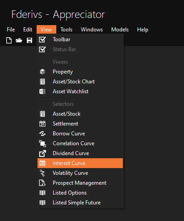Select Toolbar menu entry
This screenshot has width=184, height=221.
(x=80, y=39)
